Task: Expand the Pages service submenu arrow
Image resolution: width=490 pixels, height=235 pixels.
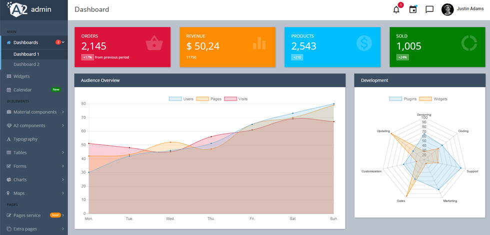Action: [63, 216]
